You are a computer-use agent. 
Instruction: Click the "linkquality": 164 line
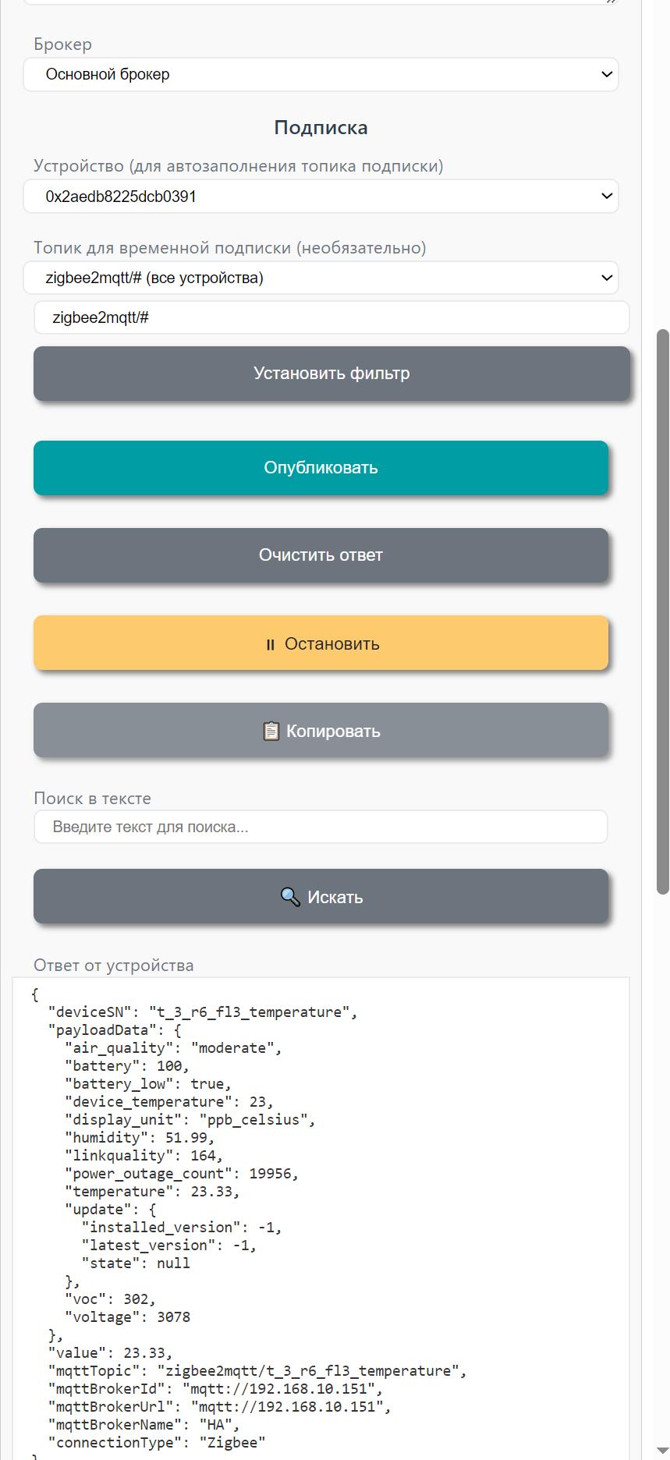point(144,1156)
